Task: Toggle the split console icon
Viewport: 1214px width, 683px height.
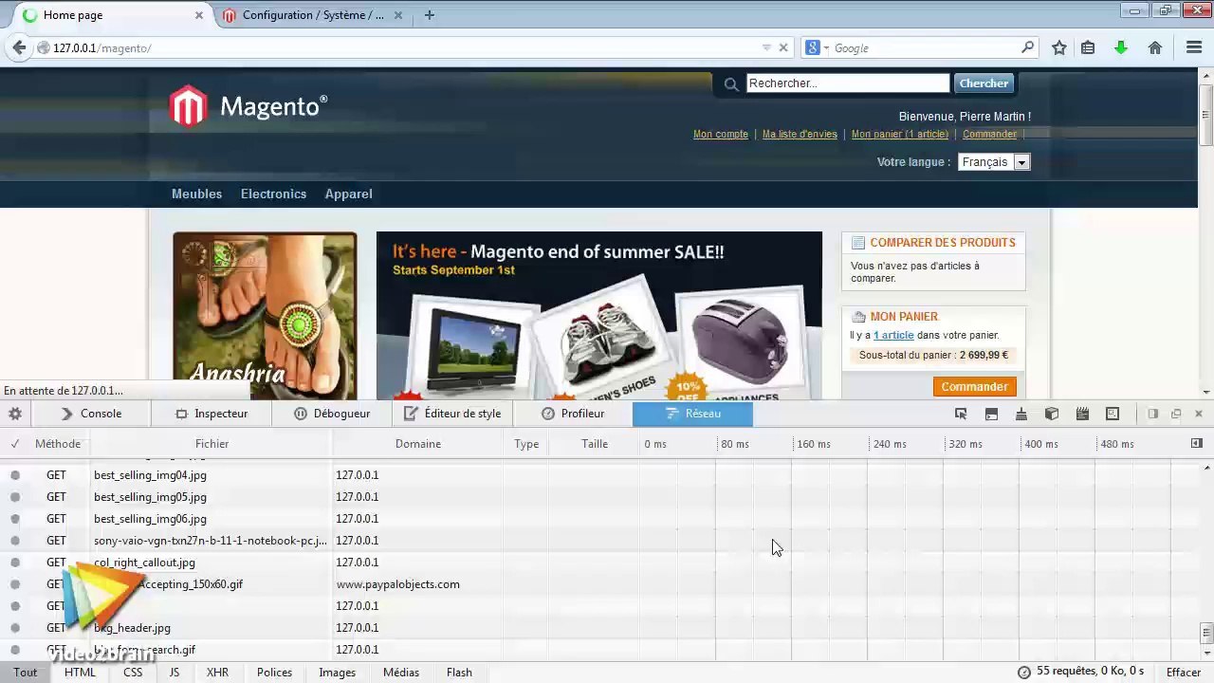Action: (991, 414)
